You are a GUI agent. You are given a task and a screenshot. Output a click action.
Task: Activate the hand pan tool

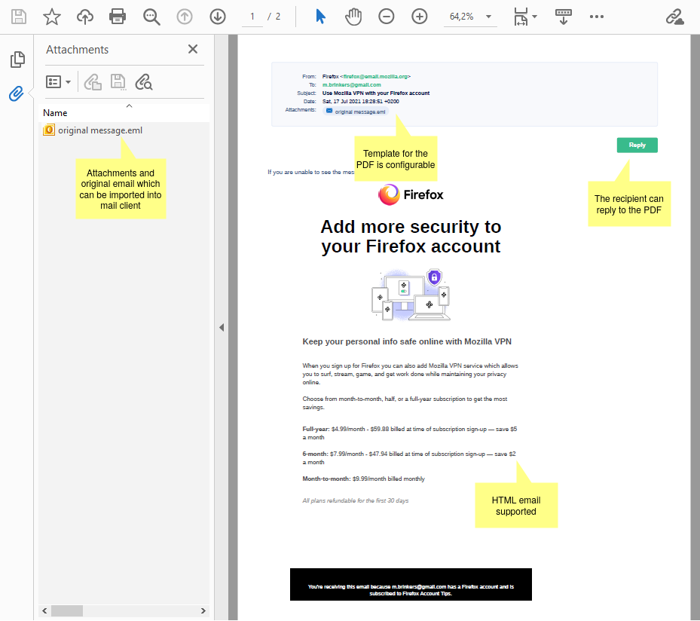353,17
